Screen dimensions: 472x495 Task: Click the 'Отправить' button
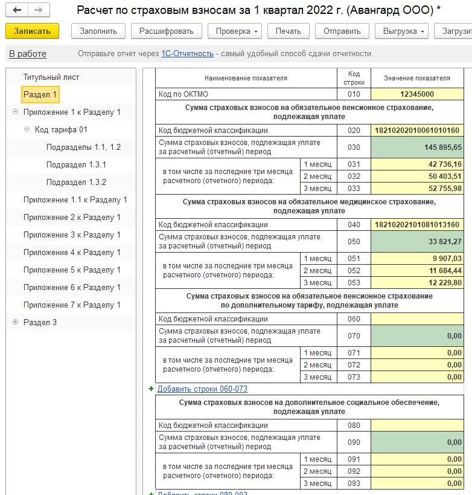point(342,31)
